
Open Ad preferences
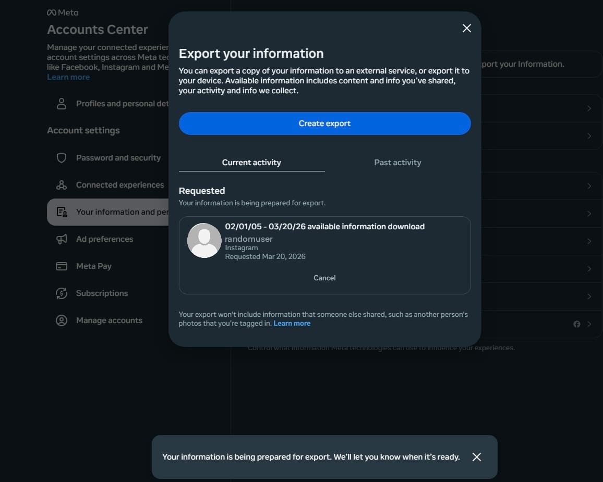(x=108, y=239)
